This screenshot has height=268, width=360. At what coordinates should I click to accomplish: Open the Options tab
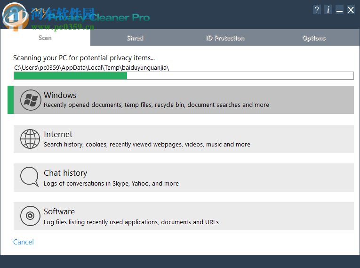(314, 38)
